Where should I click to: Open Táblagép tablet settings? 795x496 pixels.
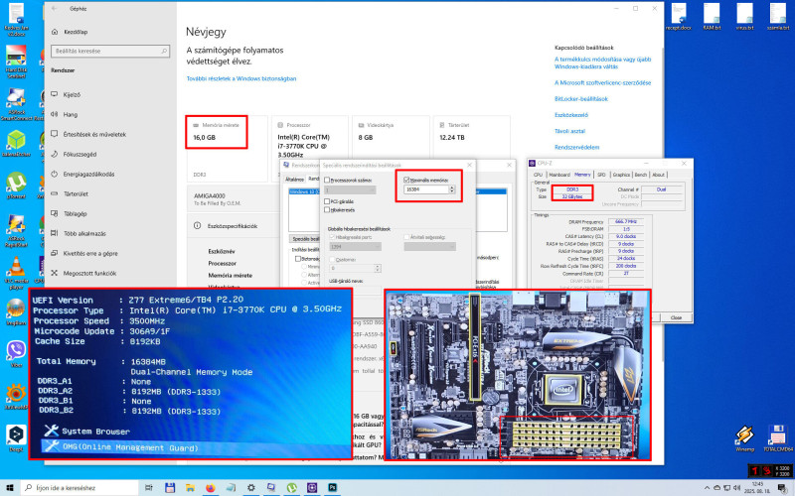69,213
